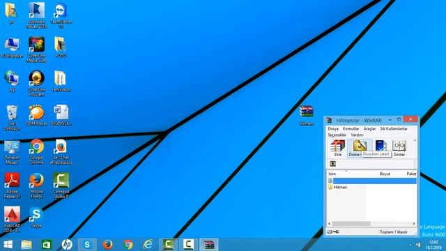Image resolution: width=446 pixels, height=251 pixels.
Task: Select the FOTO folder on desktop
Action: click(61, 47)
